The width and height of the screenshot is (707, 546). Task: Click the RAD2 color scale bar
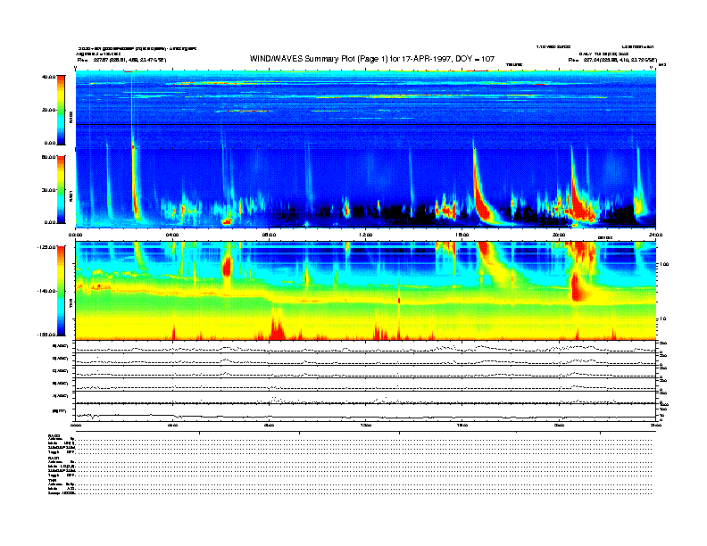click(x=61, y=110)
